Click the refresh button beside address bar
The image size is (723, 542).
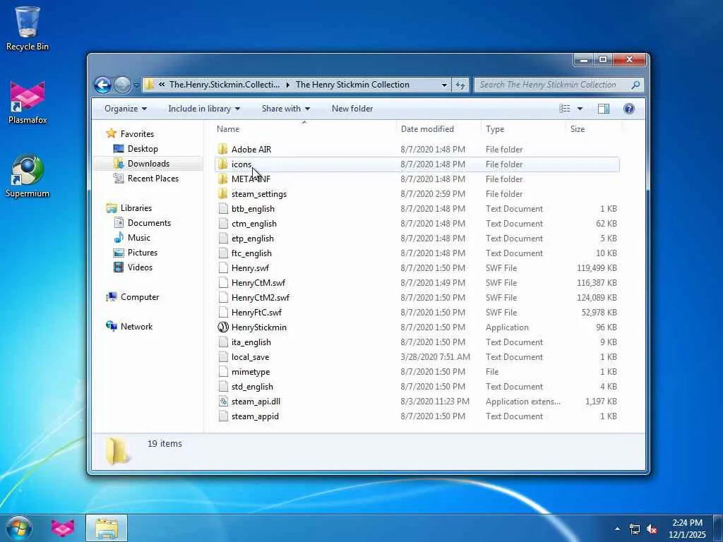(x=460, y=85)
